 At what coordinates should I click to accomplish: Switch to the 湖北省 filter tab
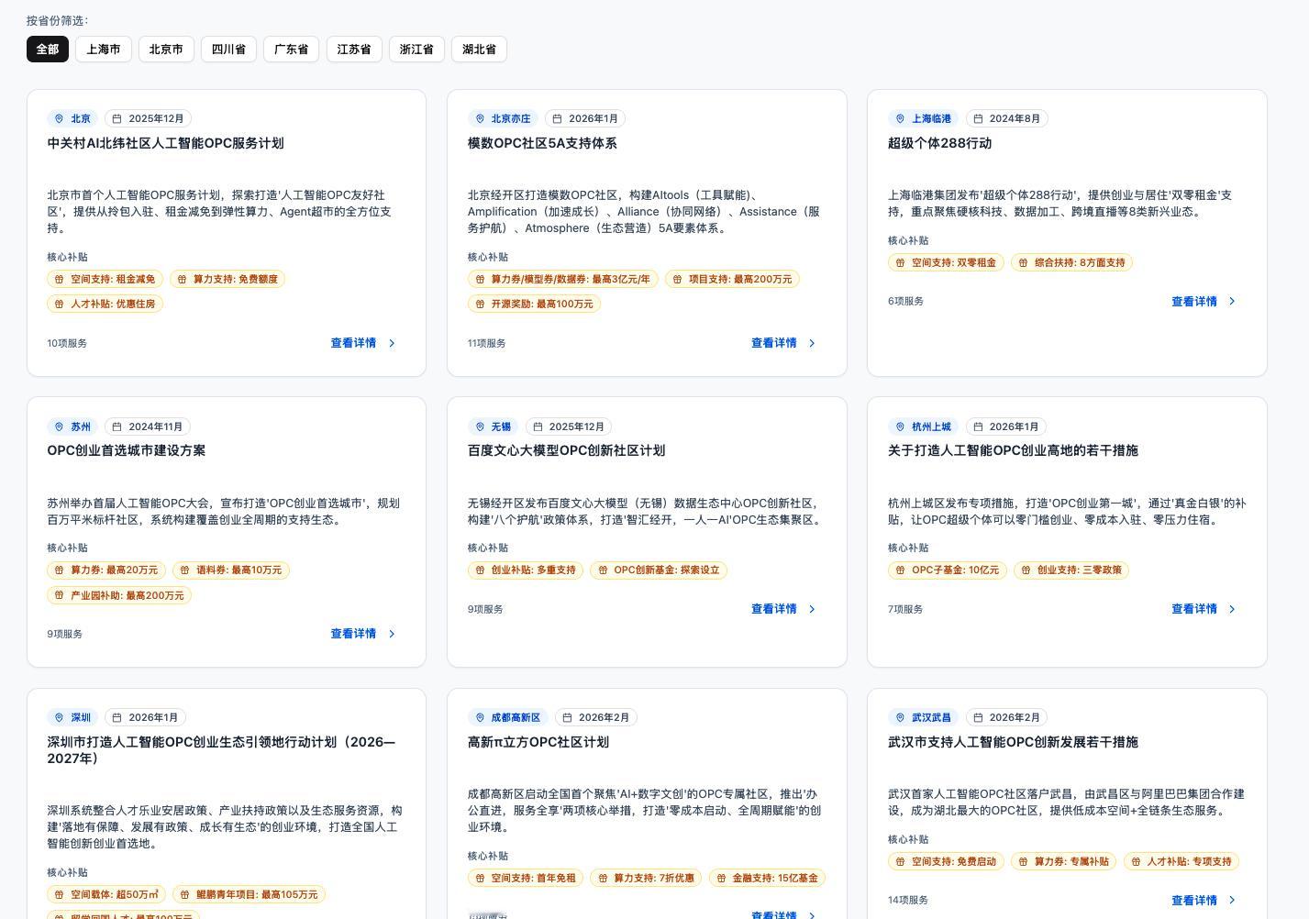point(478,49)
